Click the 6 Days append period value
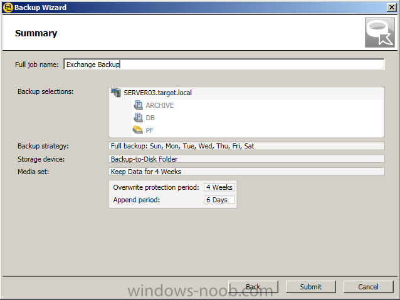The height and width of the screenshot is (300, 400). pos(219,200)
